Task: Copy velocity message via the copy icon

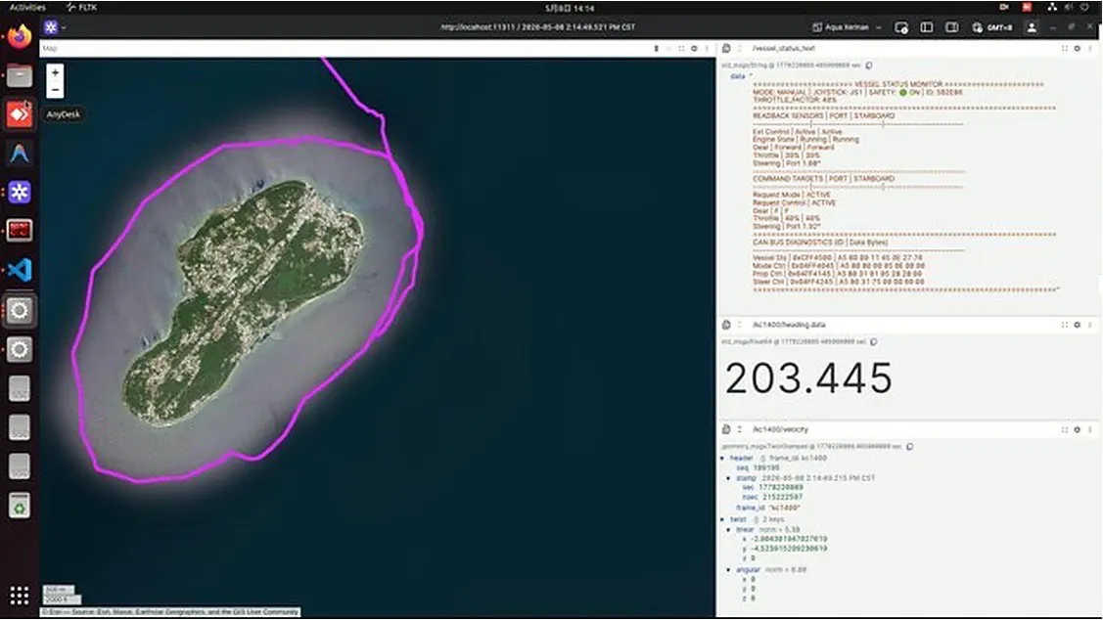Action: tap(909, 446)
